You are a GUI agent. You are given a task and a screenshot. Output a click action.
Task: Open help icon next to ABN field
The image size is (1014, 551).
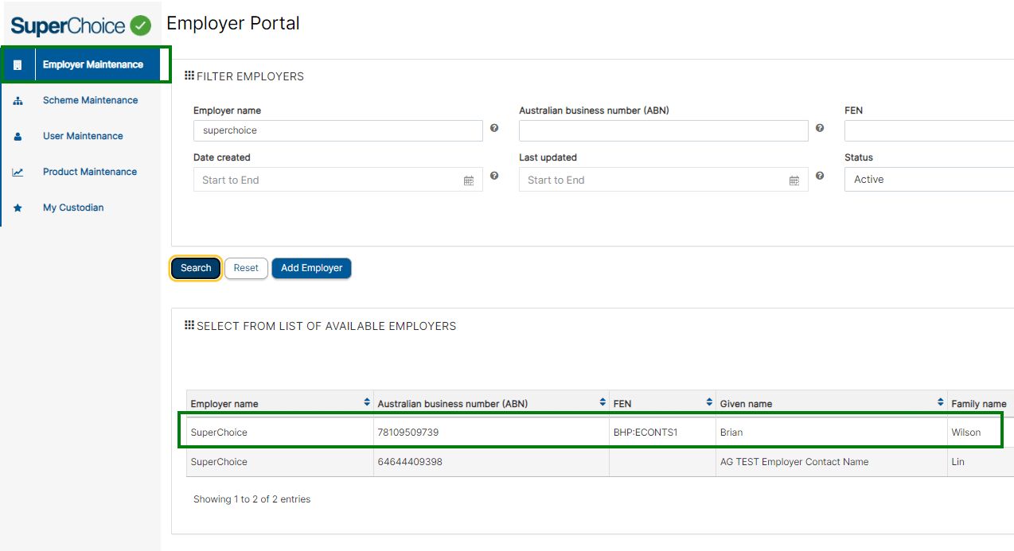point(820,128)
